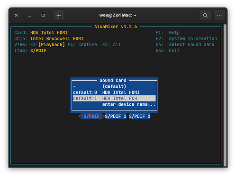
Task: Click the search magnifier icon in header
Action: [205, 16]
